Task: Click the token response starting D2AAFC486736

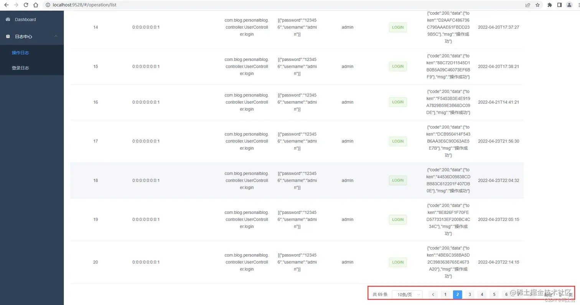Action: click(448, 27)
